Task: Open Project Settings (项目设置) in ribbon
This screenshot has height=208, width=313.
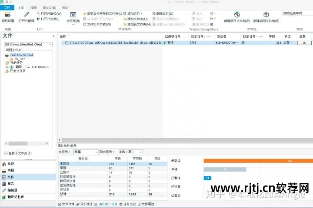Action: (x=8, y=17)
